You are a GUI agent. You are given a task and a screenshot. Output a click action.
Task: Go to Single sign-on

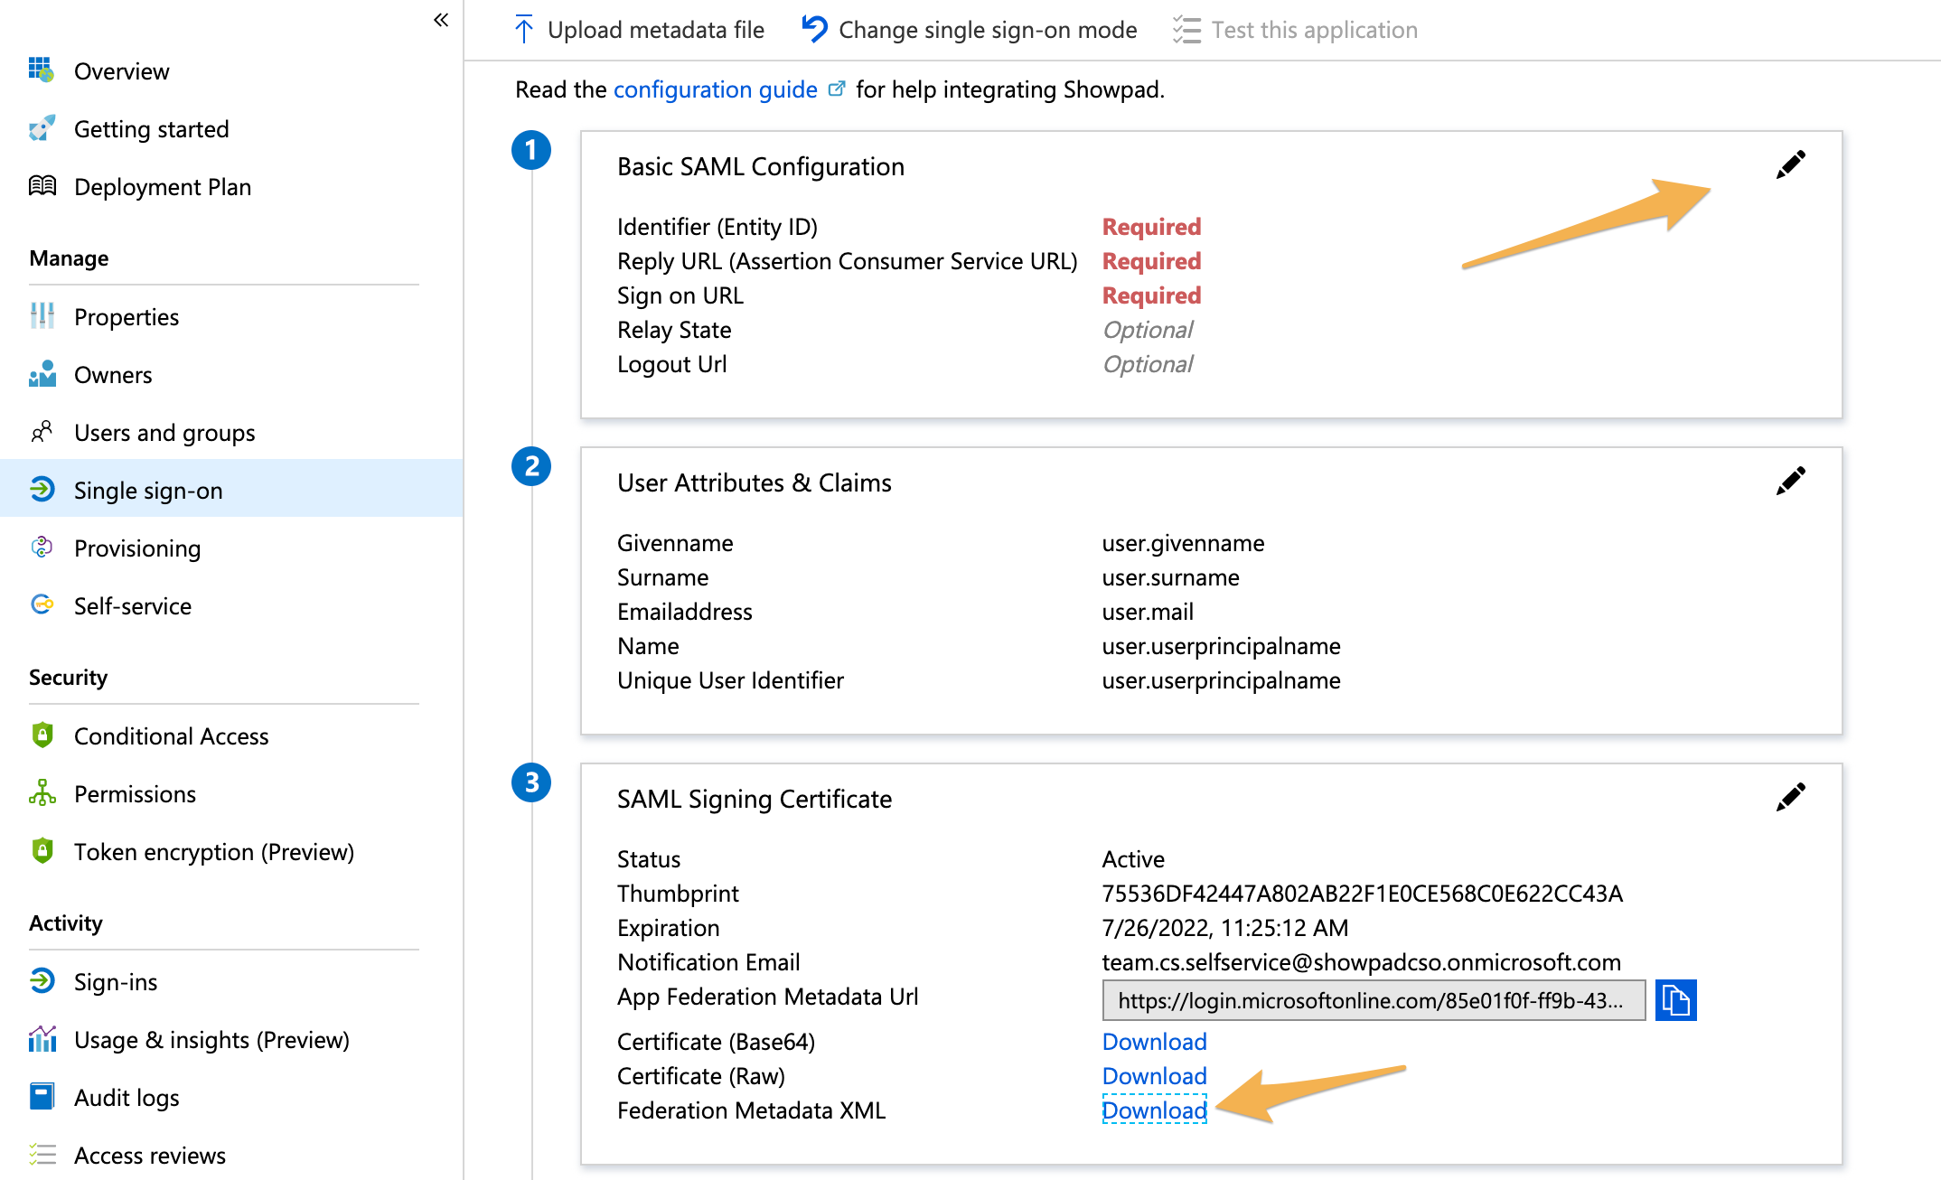[x=148, y=490]
